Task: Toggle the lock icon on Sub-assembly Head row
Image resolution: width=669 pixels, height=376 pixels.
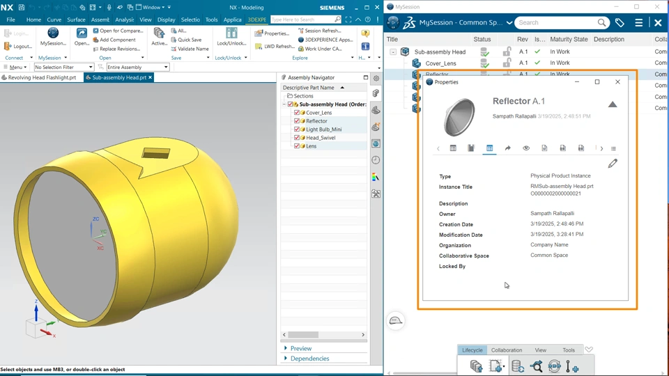Action: (507, 52)
